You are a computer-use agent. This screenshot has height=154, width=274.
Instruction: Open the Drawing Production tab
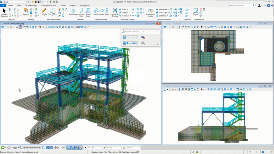click(x=48, y=5)
